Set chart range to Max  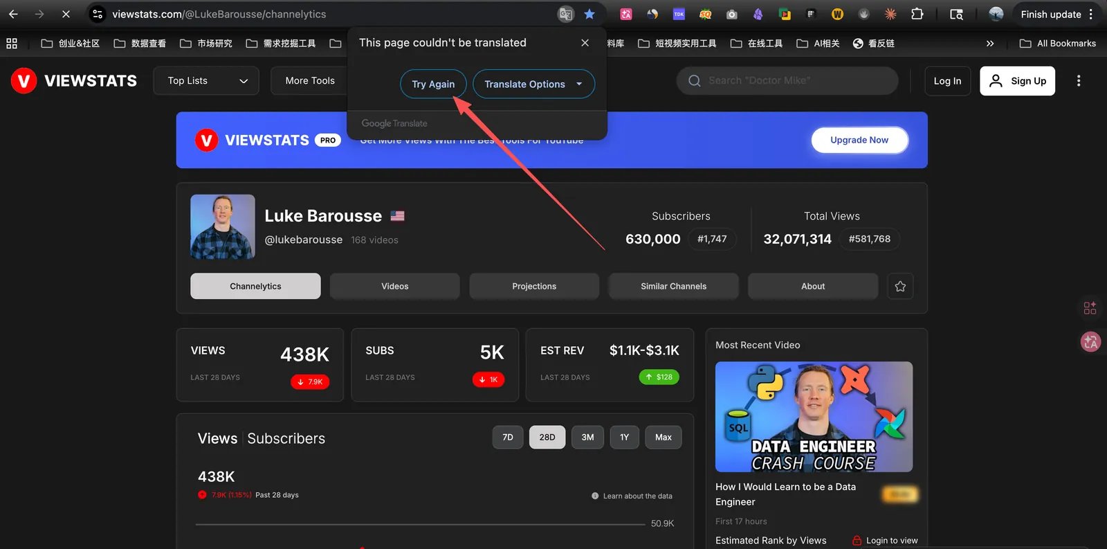pyautogui.click(x=664, y=437)
